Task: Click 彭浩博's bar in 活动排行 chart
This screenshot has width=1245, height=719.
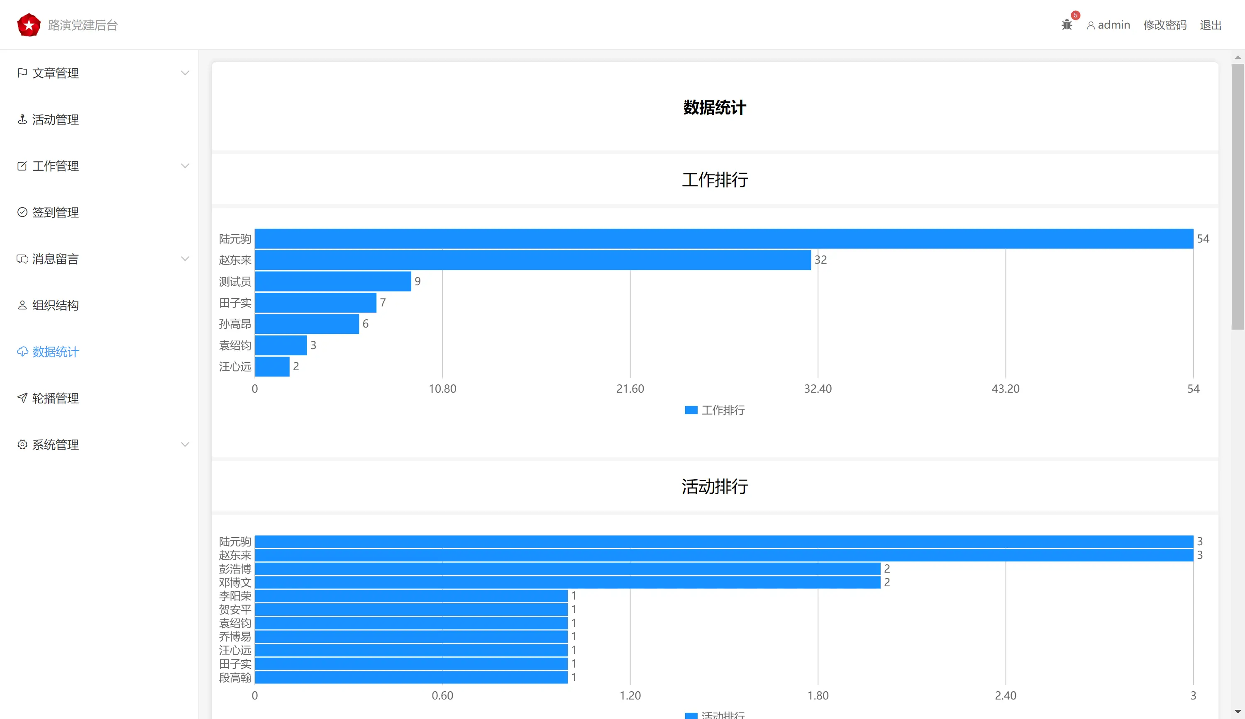Action: tap(568, 568)
